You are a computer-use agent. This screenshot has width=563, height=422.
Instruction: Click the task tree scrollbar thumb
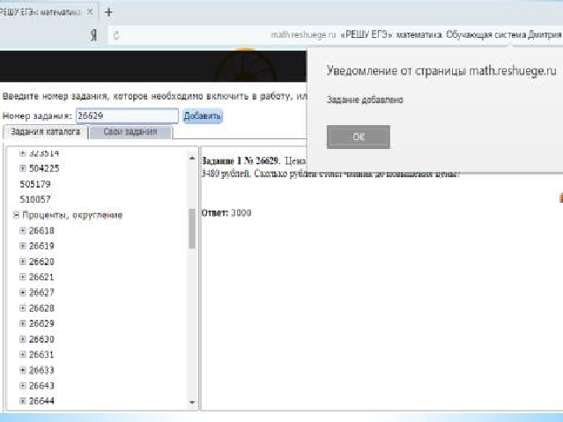coord(192,228)
